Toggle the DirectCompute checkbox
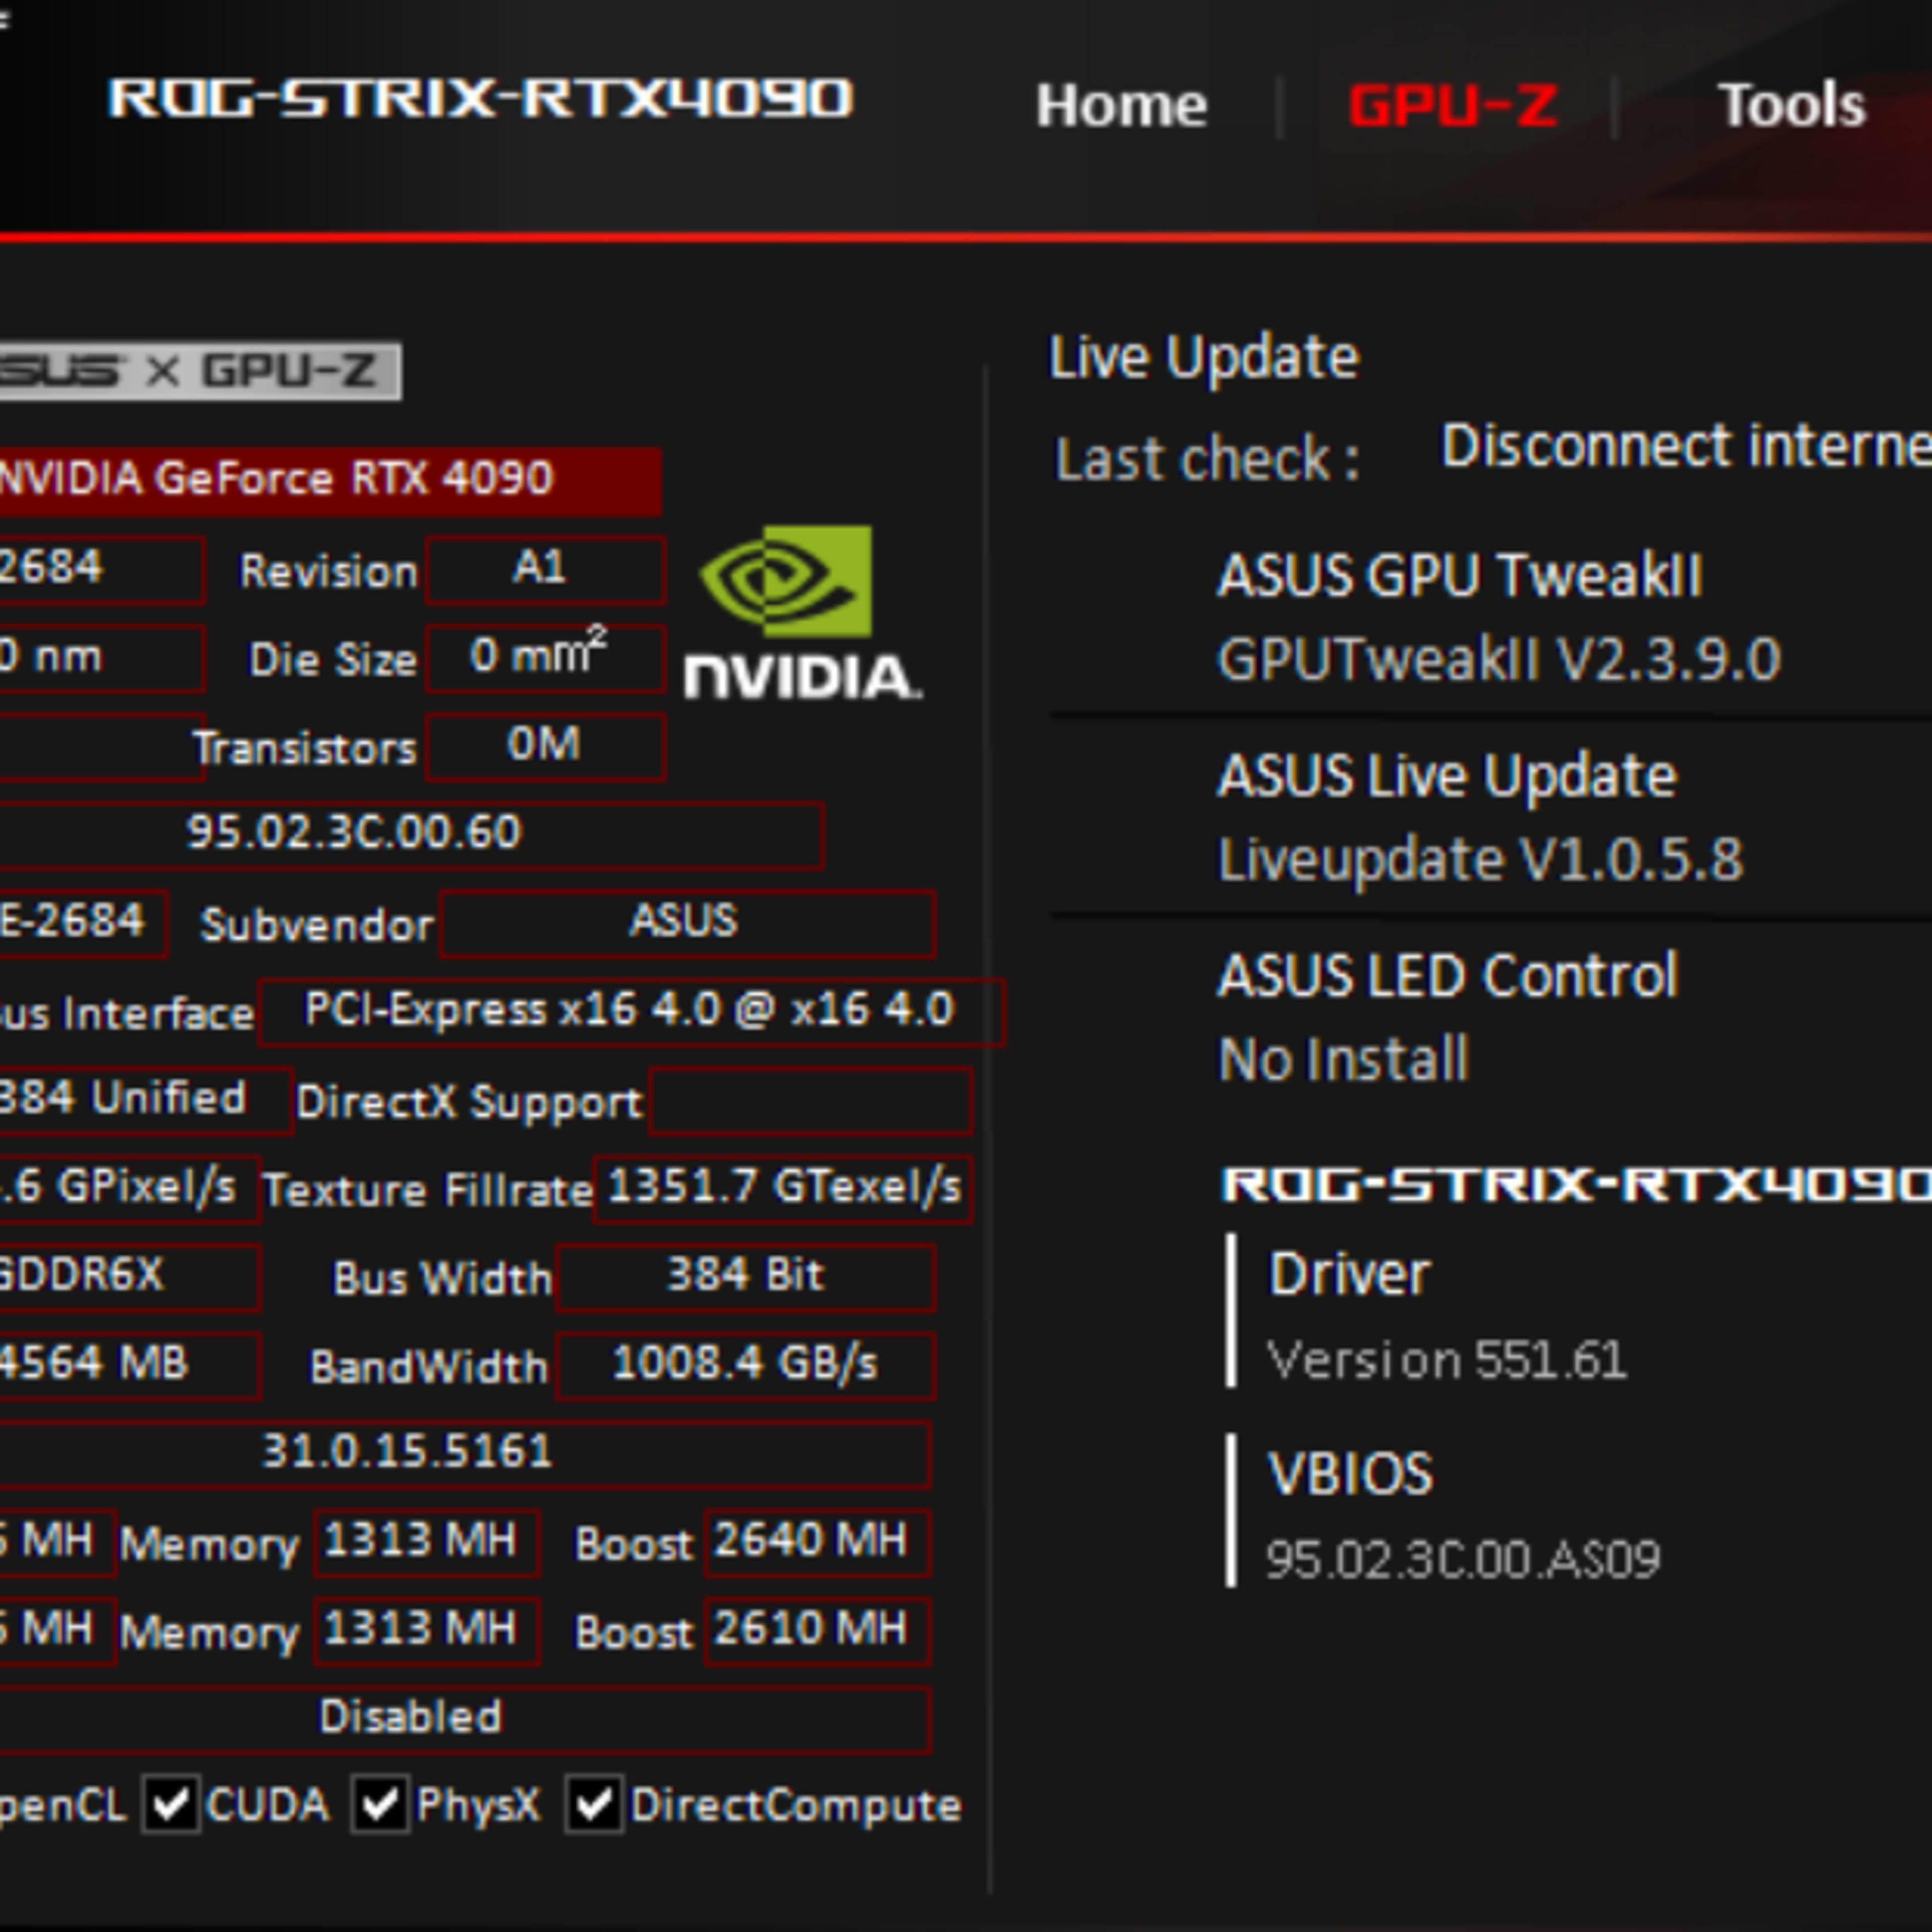This screenshot has width=1932, height=1932. (x=594, y=1804)
